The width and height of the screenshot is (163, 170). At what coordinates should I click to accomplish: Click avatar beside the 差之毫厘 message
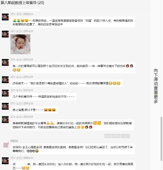[5, 106]
